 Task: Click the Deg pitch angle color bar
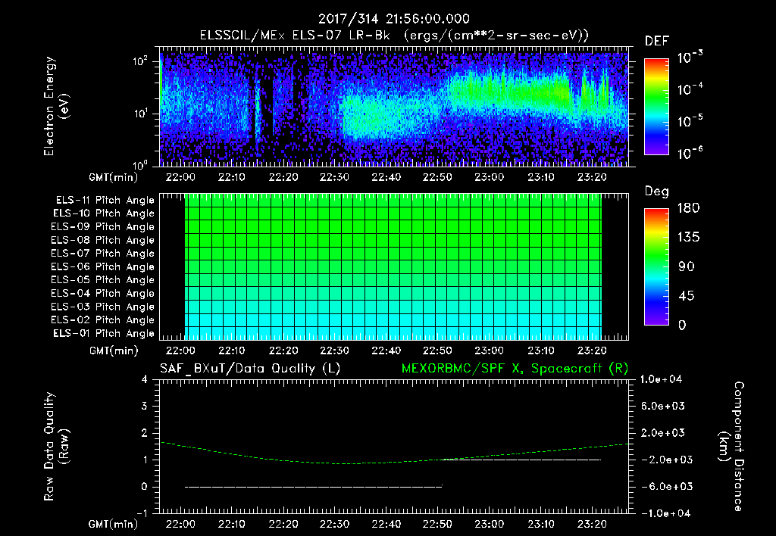click(656, 266)
